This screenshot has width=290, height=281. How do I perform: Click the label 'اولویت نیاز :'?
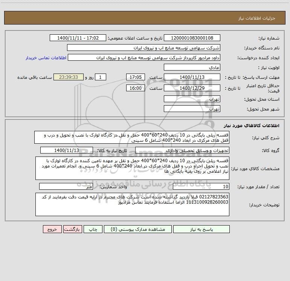click(x=269, y=68)
